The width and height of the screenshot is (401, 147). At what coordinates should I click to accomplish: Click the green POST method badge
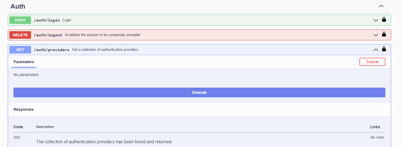pyautogui.click(x=20, y=20)
